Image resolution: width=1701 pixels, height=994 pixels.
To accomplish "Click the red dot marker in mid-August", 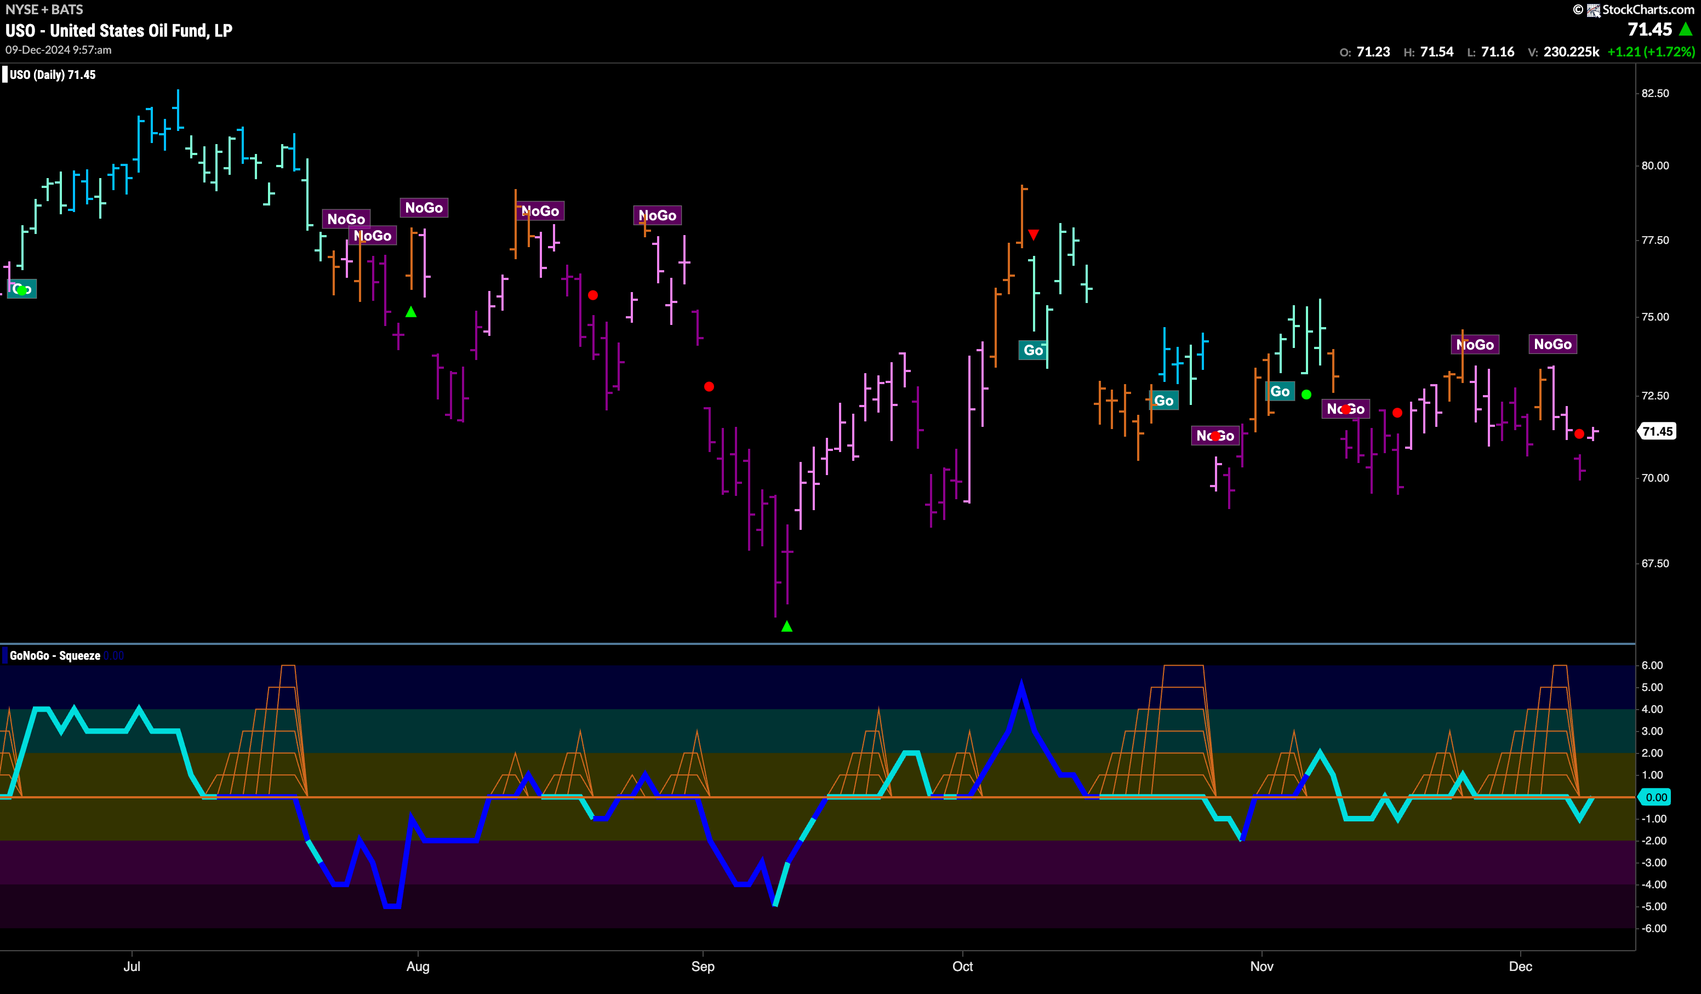I will coord(592,295).
